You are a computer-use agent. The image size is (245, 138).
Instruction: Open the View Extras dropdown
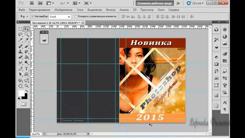coord(50,3)
